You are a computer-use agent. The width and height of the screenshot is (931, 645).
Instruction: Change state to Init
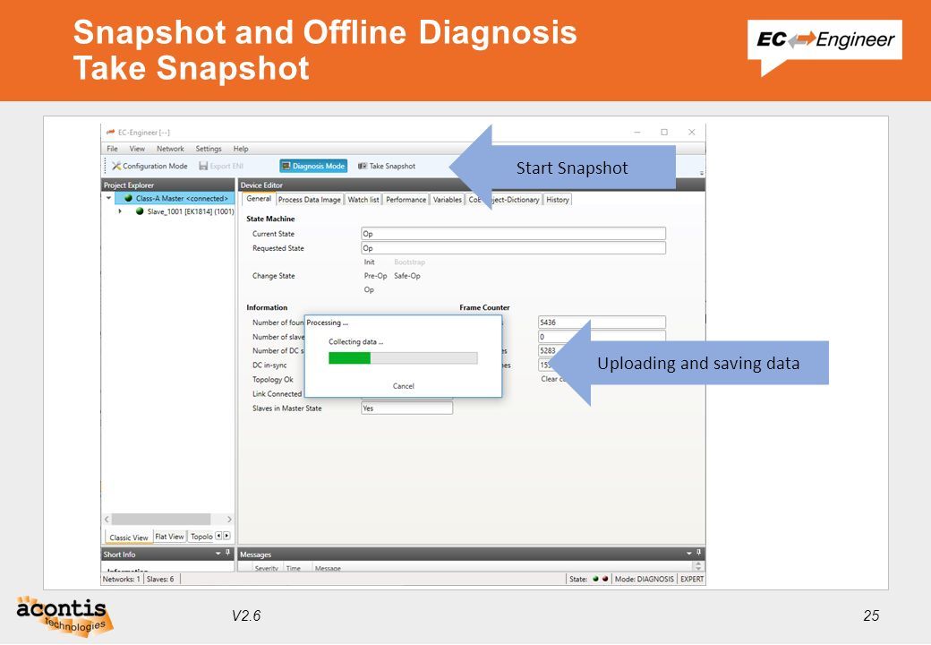pyautogui.click(x=370, y=262)
